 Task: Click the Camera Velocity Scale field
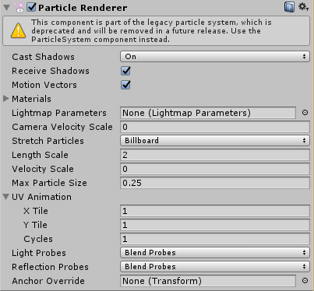click(x=215, y=127)
